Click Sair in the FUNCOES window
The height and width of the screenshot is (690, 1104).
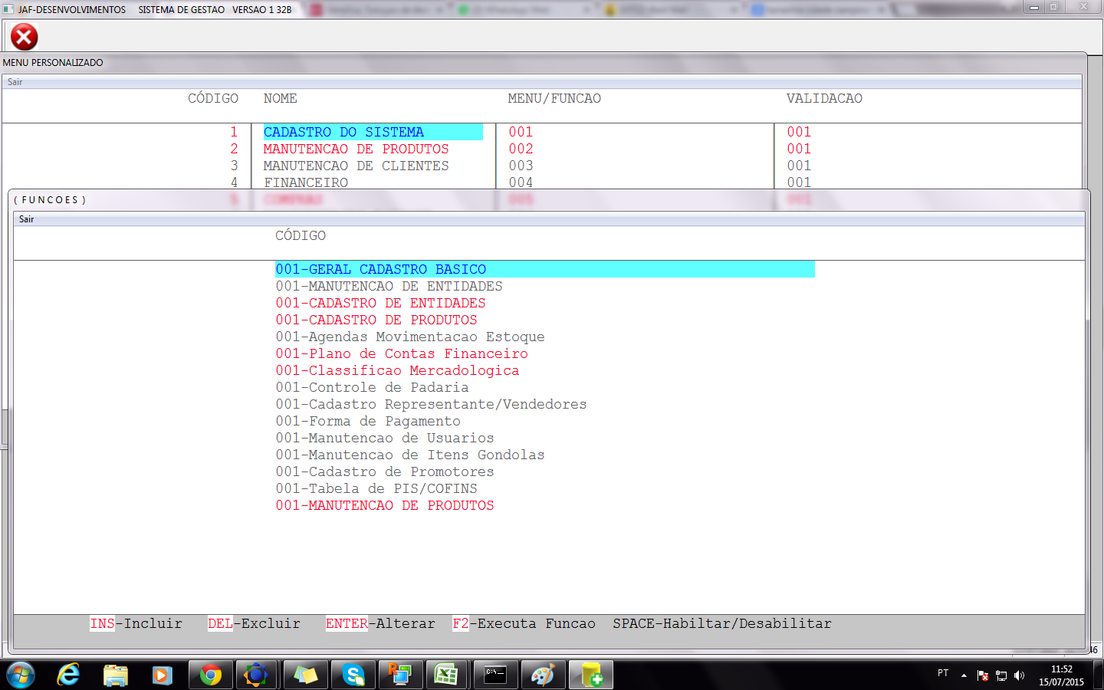point(27,219)
